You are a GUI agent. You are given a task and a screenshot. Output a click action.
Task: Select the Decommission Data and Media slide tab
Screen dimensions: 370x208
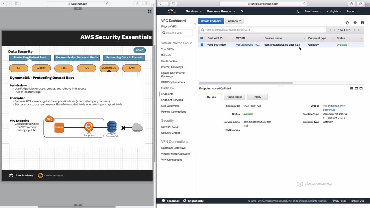pyautogui.click(x=77, y=57)
